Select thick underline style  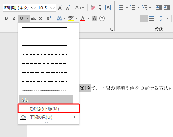(x=45, y=45)
